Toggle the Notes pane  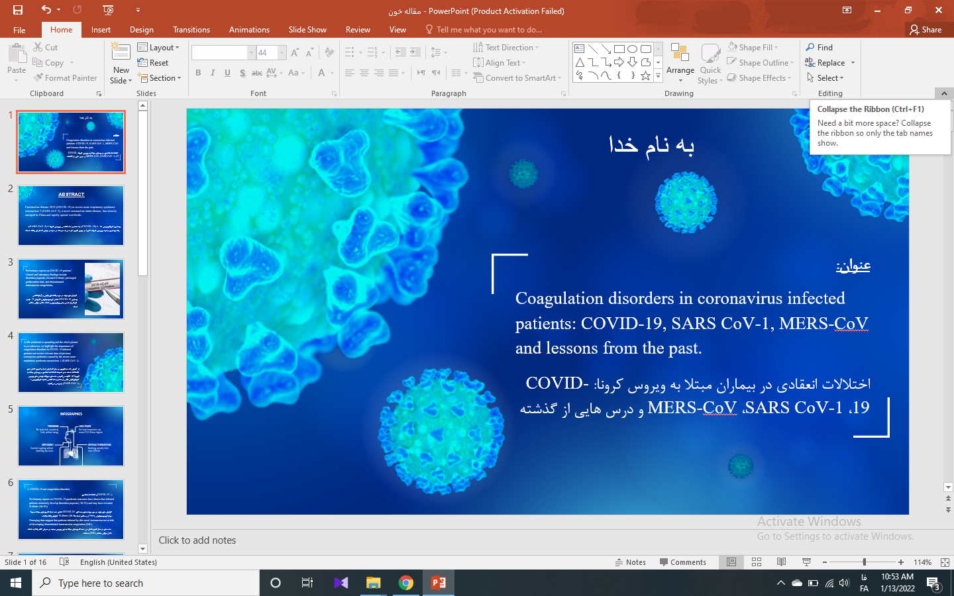[630, 562]
